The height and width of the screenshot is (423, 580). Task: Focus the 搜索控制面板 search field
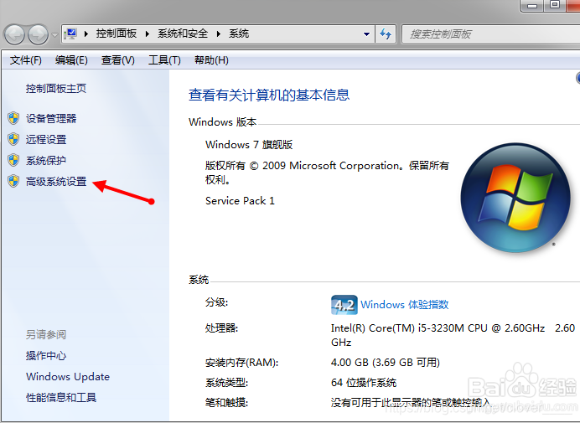coord(491,34)
